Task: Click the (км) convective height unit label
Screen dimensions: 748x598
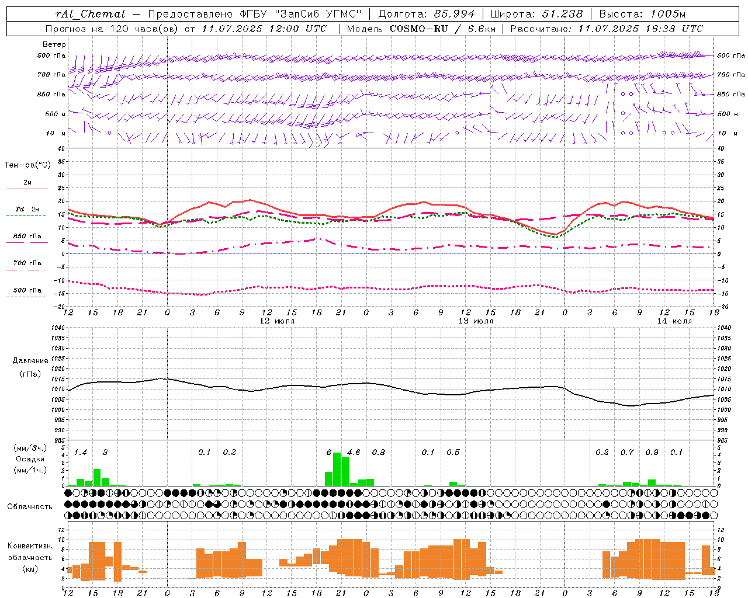Action: click(30, 568)
